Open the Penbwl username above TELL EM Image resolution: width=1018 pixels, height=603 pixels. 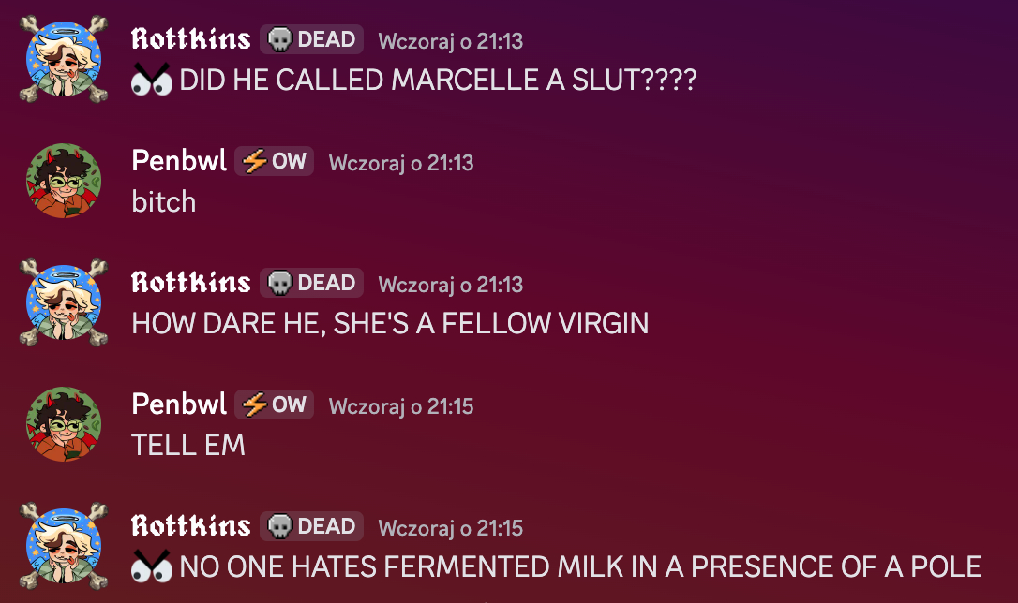click(x=179, y=404)
